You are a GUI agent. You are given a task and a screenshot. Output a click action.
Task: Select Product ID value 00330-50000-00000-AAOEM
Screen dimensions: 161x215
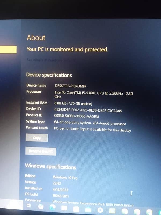point(76,116)
